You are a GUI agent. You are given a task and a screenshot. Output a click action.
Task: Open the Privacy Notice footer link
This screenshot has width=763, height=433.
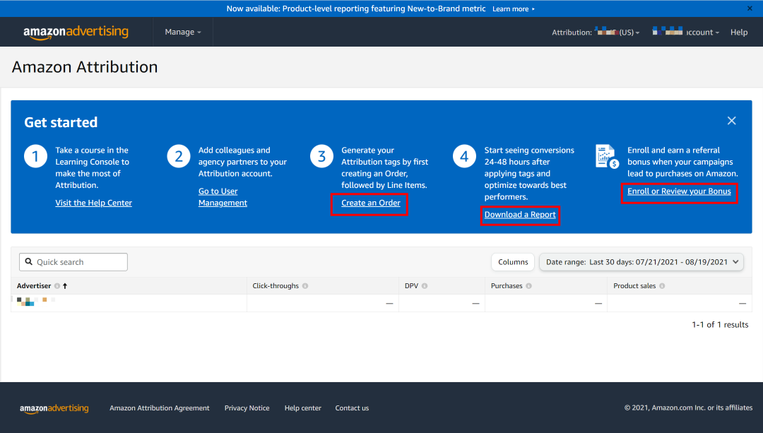coord(247,408)
